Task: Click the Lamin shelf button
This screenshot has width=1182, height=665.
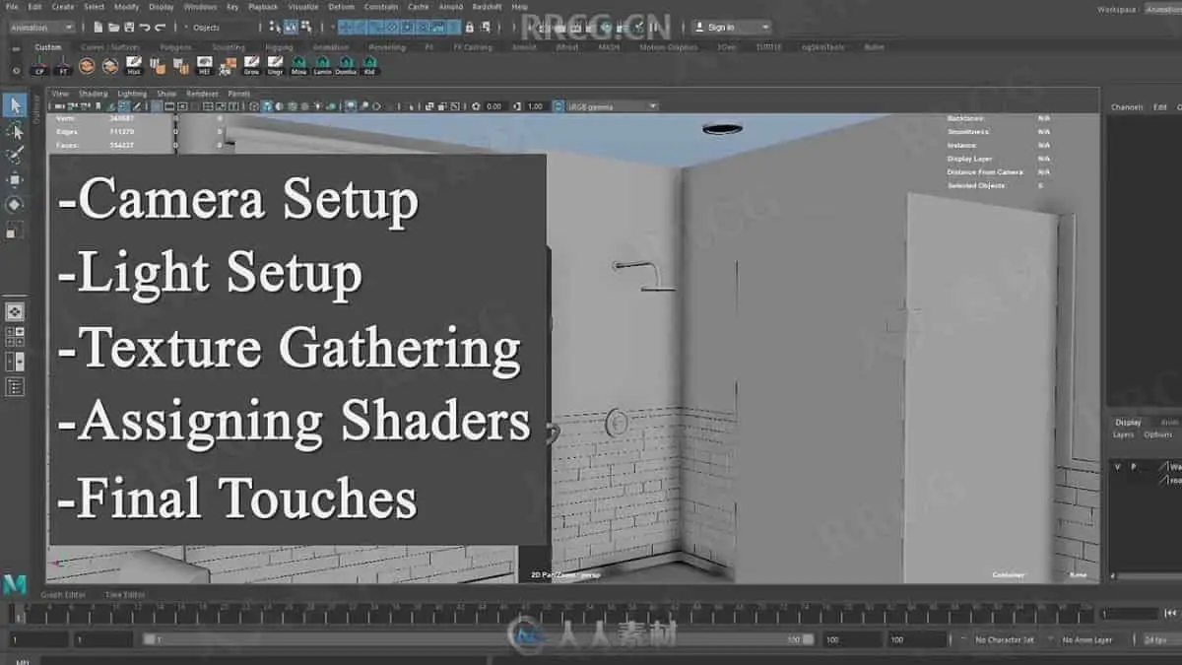Action: pos(322,66)
